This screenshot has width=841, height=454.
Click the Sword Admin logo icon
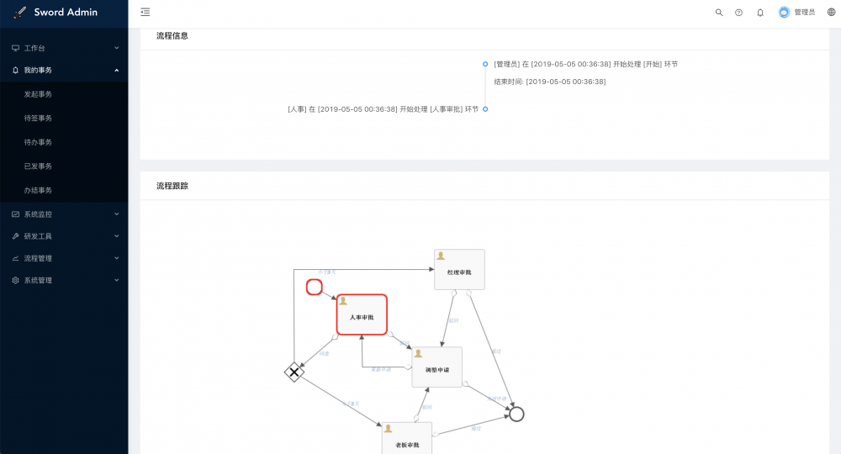20,13
